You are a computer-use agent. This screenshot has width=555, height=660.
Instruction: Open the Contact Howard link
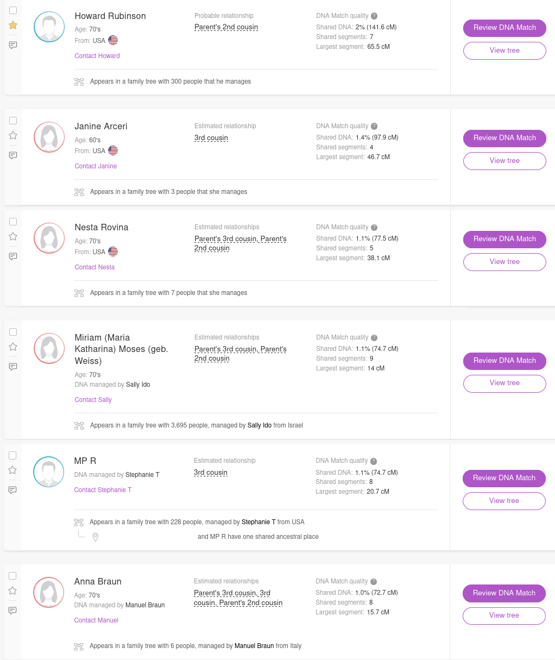click(97, 56)
